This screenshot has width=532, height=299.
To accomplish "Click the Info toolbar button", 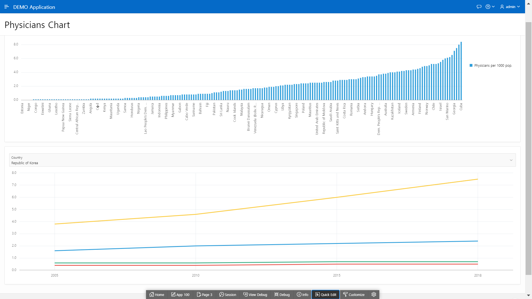I will tap(303, 295).
